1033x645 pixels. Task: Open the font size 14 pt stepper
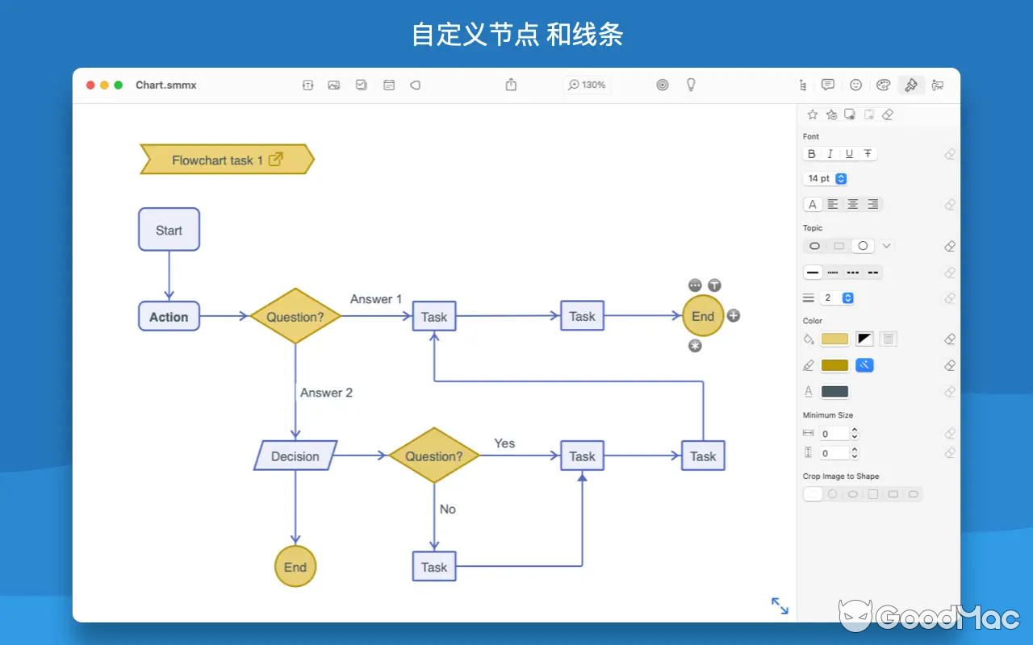[839, 178]
